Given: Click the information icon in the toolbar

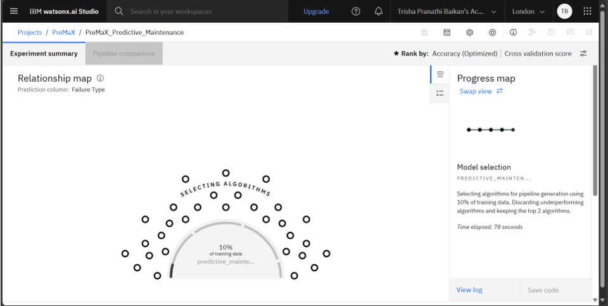Looking at the screenshot, I should (514, 32).
